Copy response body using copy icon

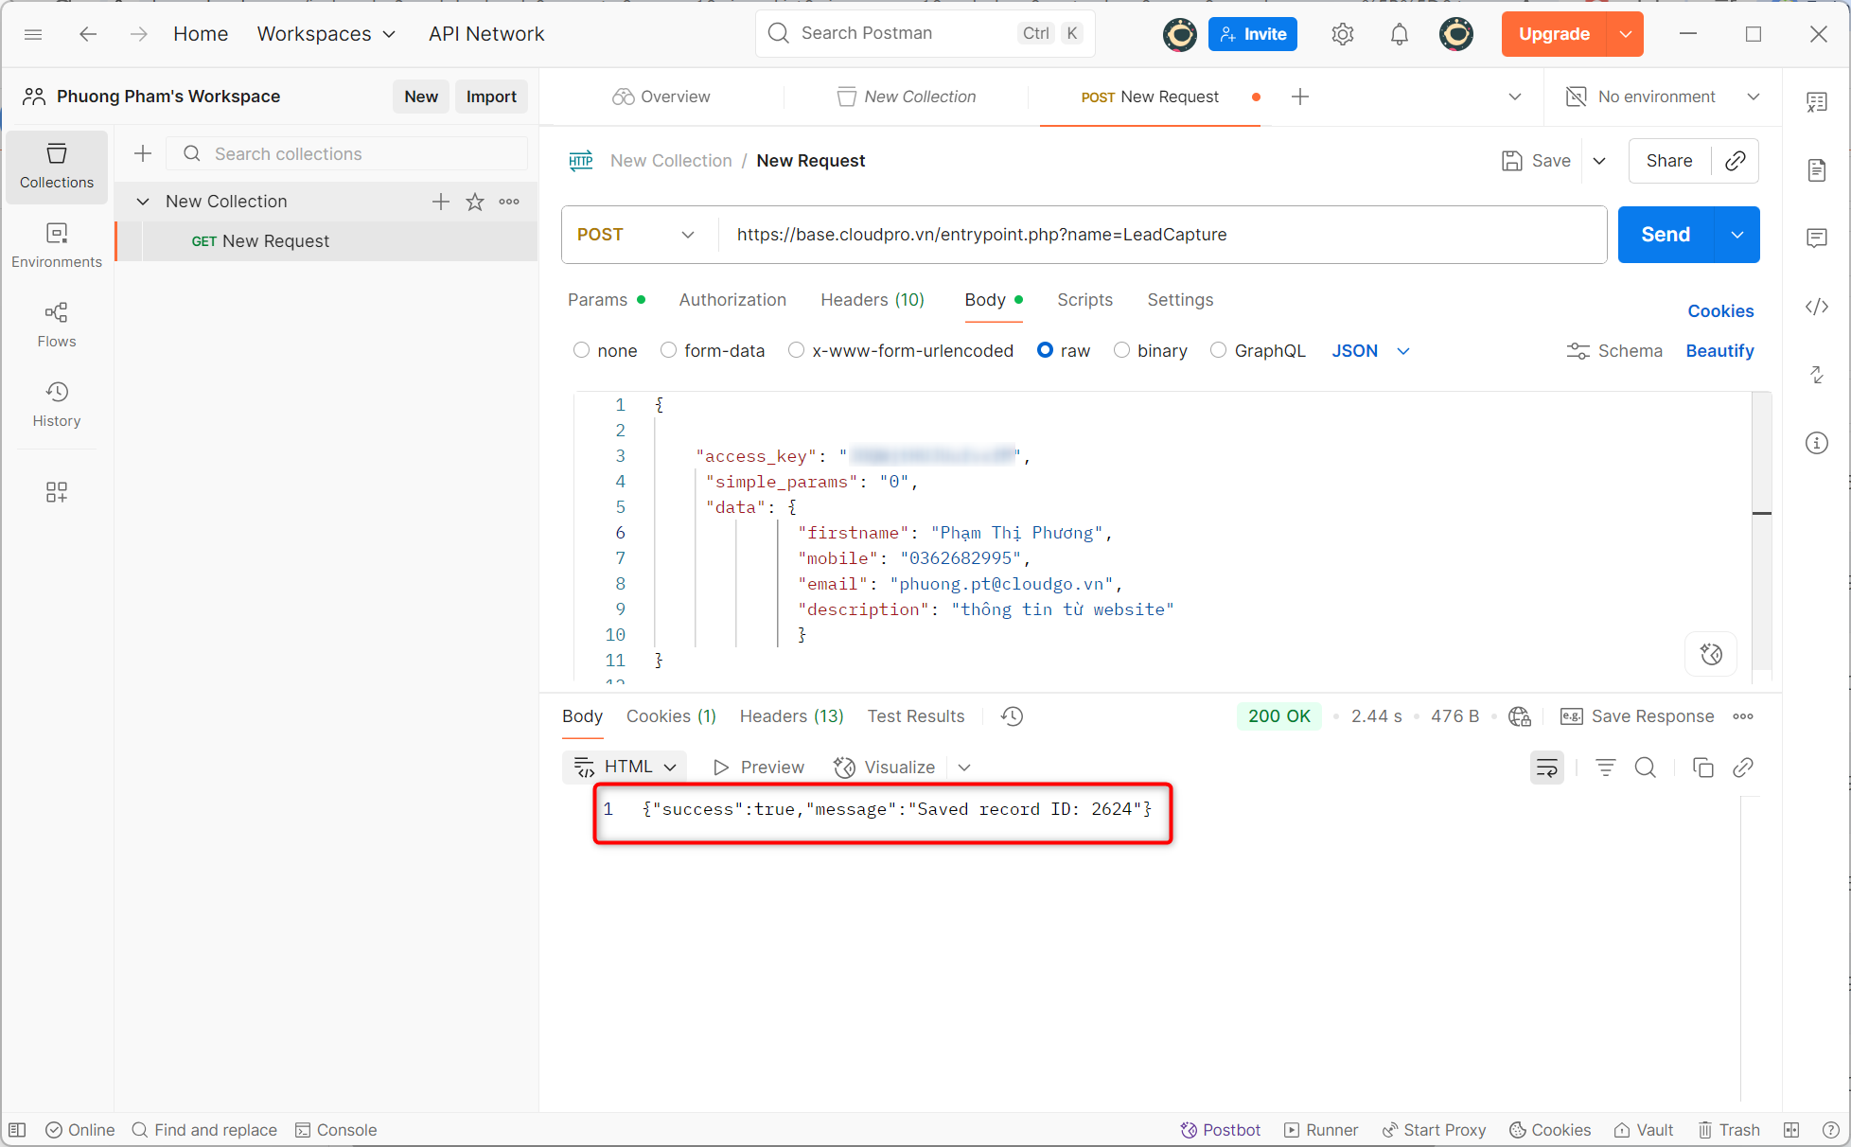coord(1702,768)
